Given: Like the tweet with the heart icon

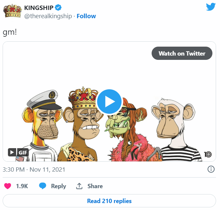Looking at the screenshot, I should point(8,186).
